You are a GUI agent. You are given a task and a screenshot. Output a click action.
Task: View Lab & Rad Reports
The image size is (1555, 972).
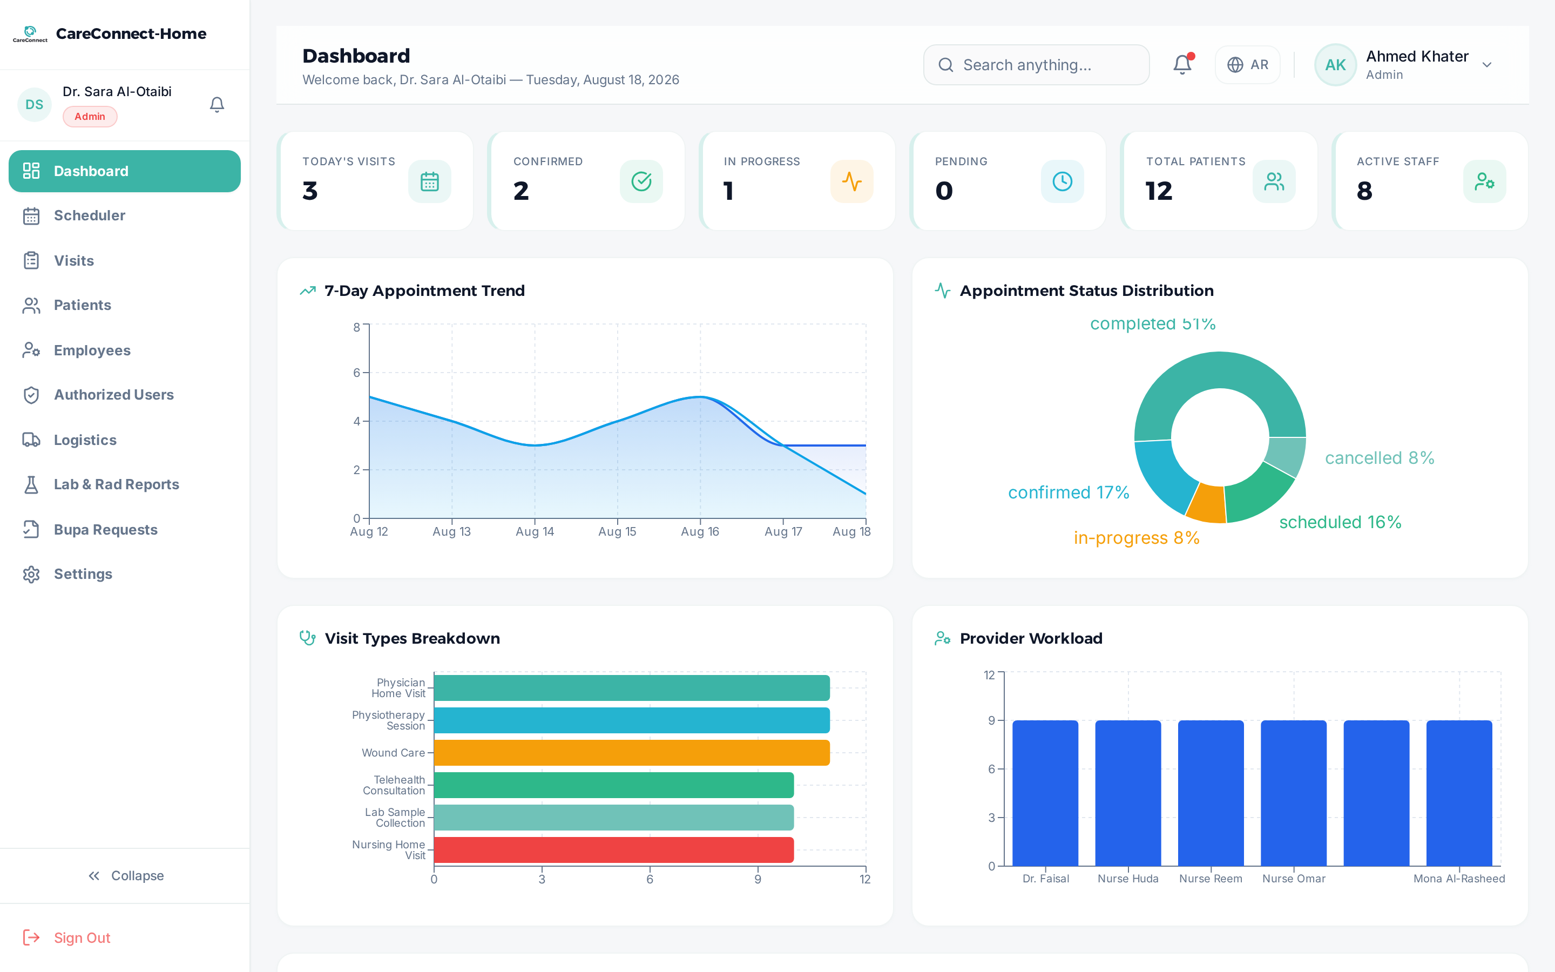tap(124, 484)
